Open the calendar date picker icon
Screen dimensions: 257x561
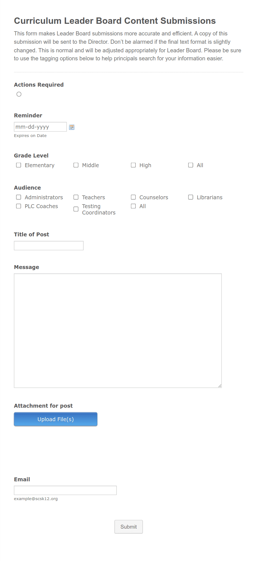coord(72,127)
